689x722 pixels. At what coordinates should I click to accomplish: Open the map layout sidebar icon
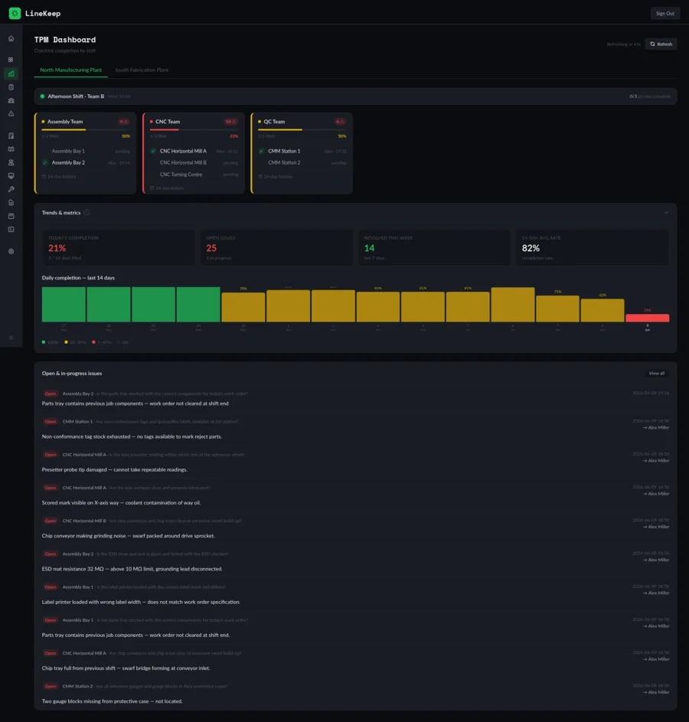[x=11, y=149]
